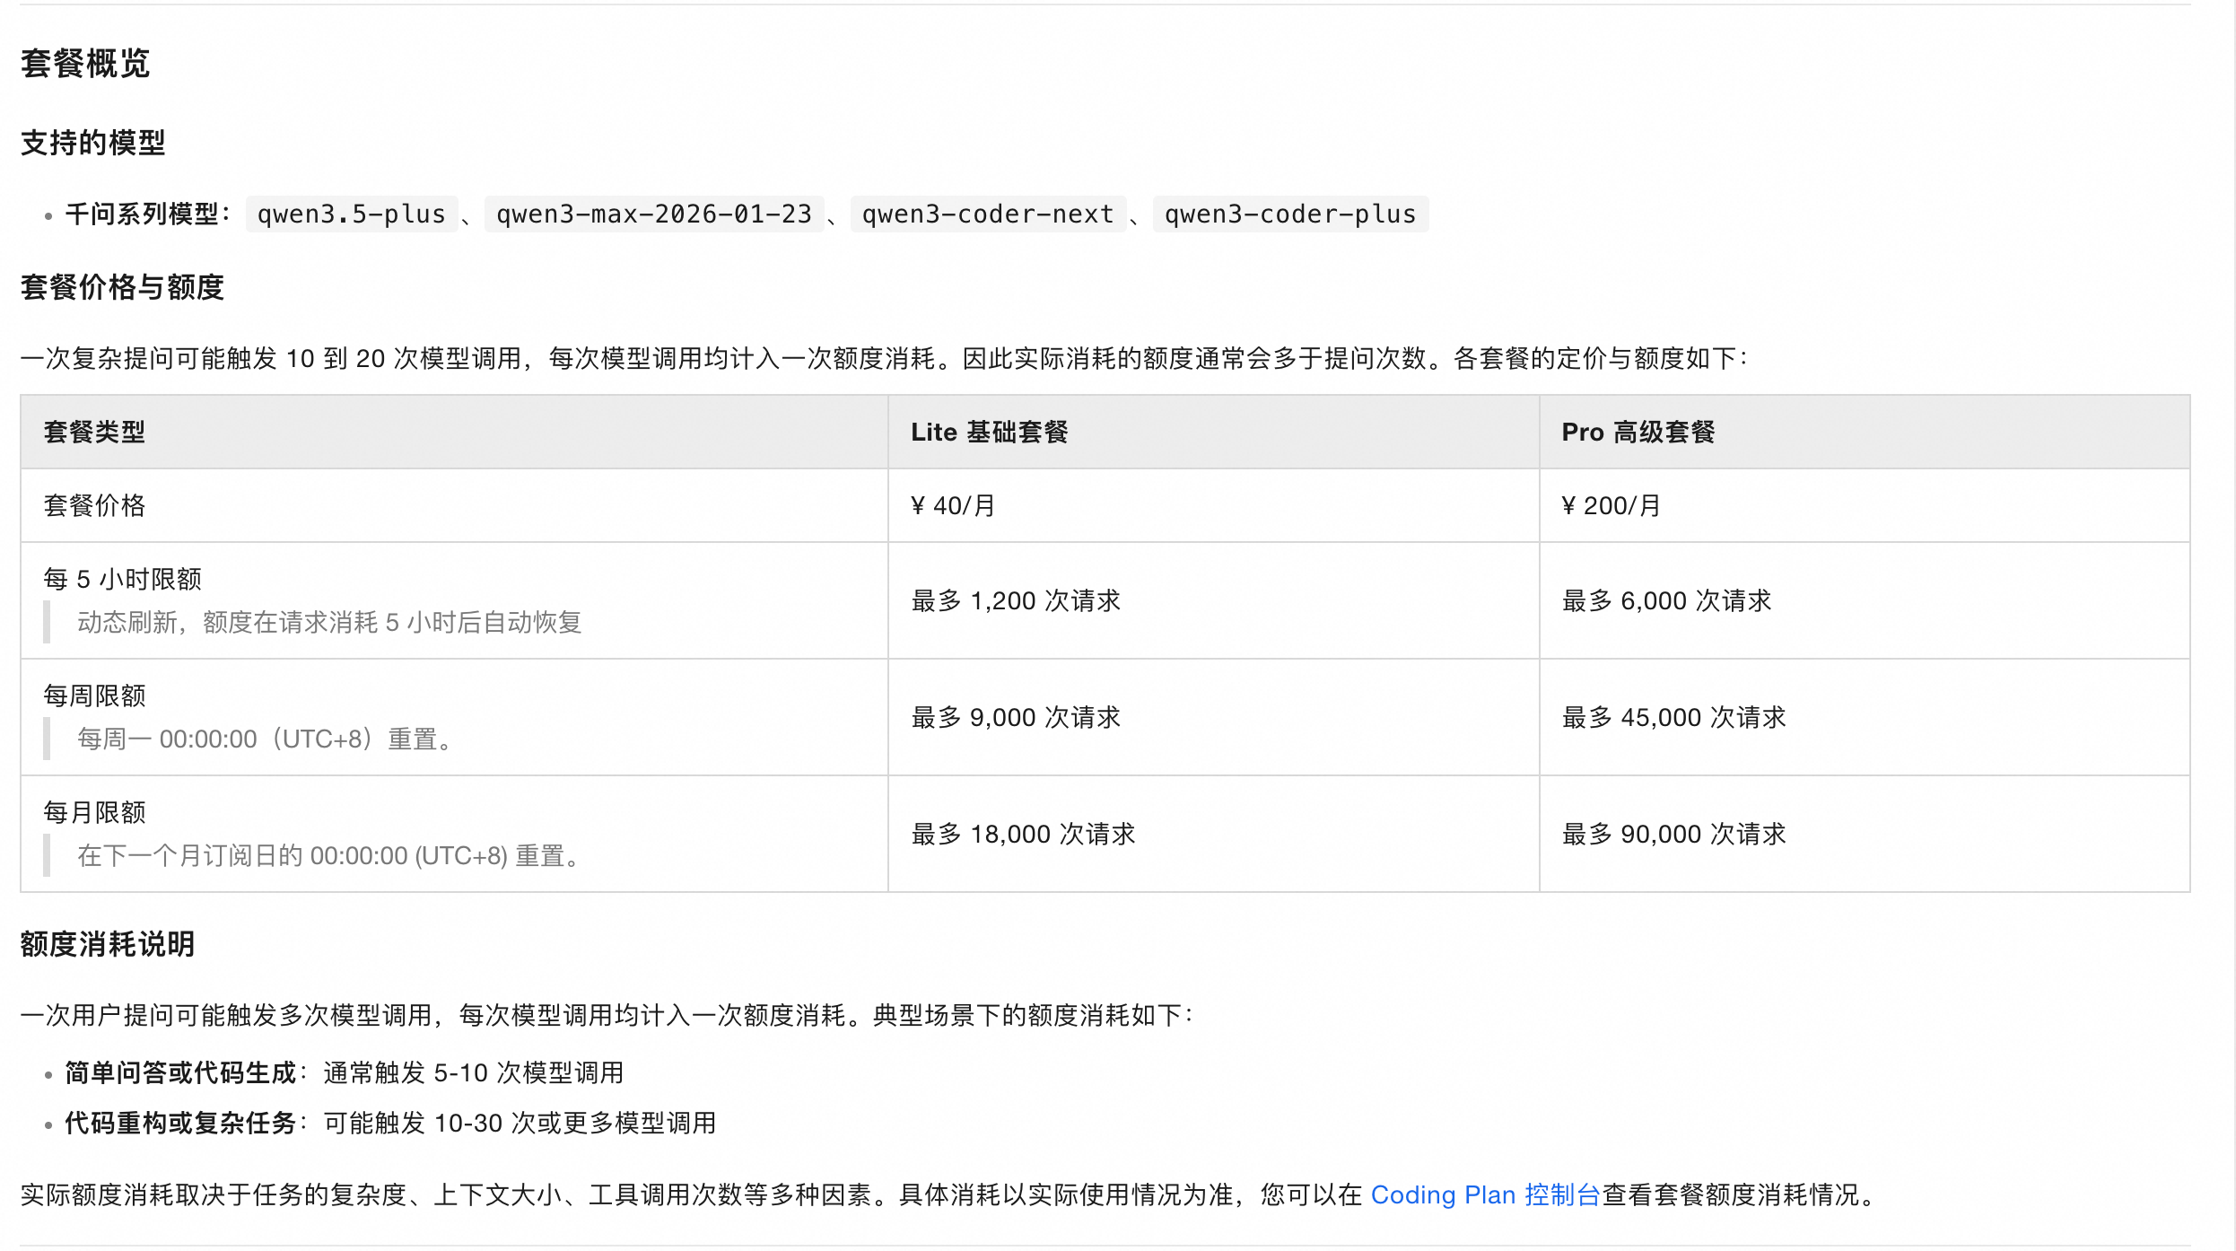Click the 套餐概览 heading
The height and width of the screenshot is (1251, 2236).
click(x=85, y=64)
